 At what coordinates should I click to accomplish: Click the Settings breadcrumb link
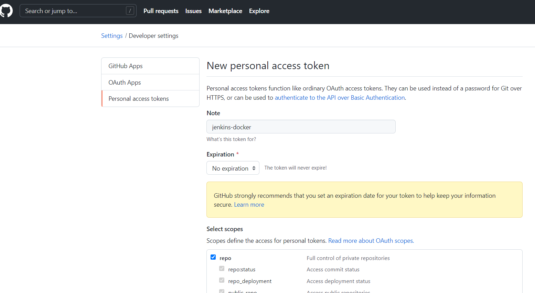coord(112,36)
